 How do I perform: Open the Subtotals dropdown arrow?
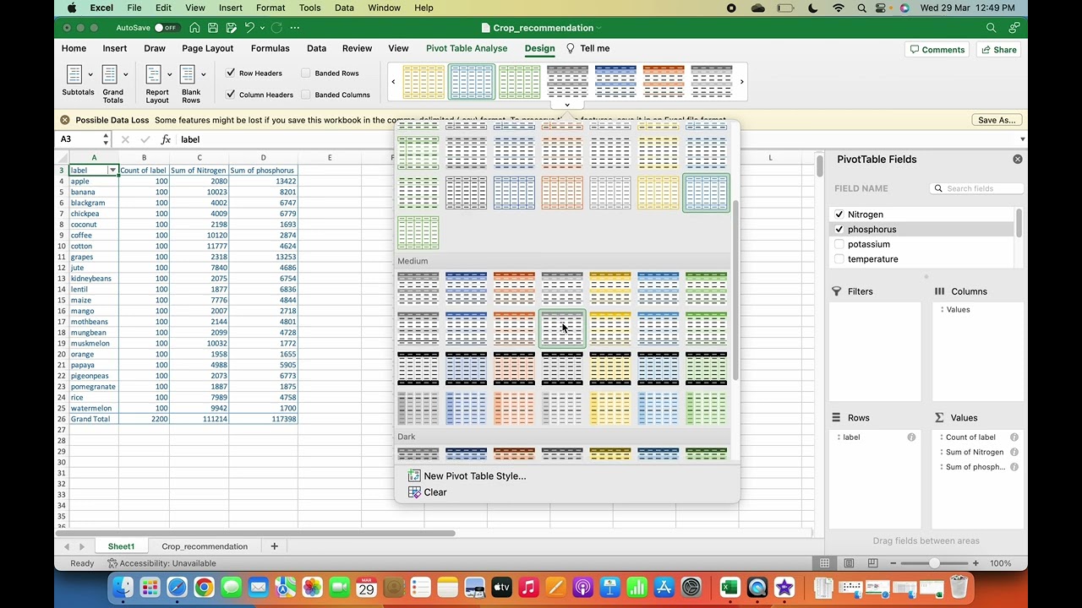pyautogui.click(x=90, y=74)
